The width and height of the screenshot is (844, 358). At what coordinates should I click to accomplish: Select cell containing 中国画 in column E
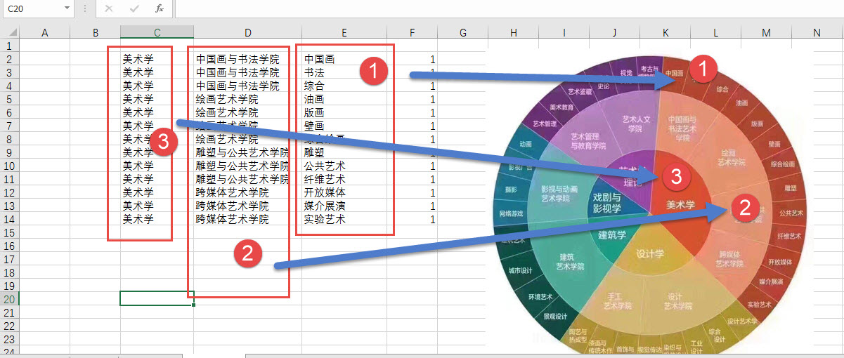click(344, 59)
